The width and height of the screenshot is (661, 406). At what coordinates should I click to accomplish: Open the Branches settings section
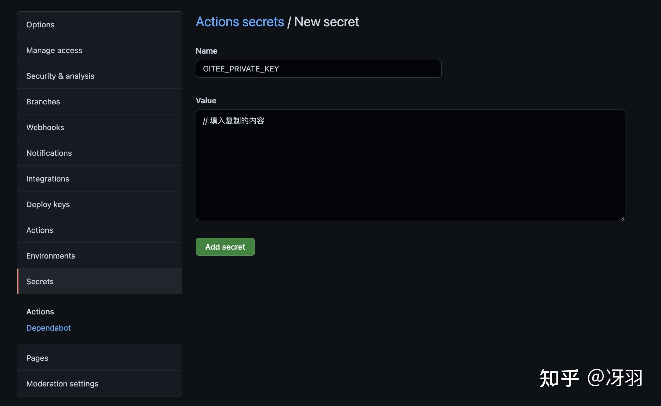pos(43,102)
